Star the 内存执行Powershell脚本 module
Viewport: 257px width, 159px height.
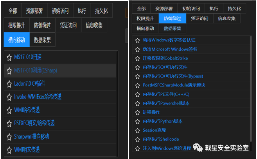[138, 104]
